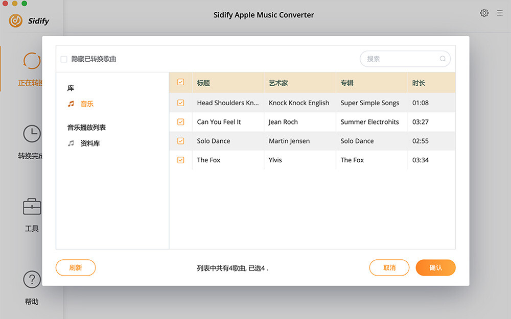Click album Summer Electrohits

[369, 122]
